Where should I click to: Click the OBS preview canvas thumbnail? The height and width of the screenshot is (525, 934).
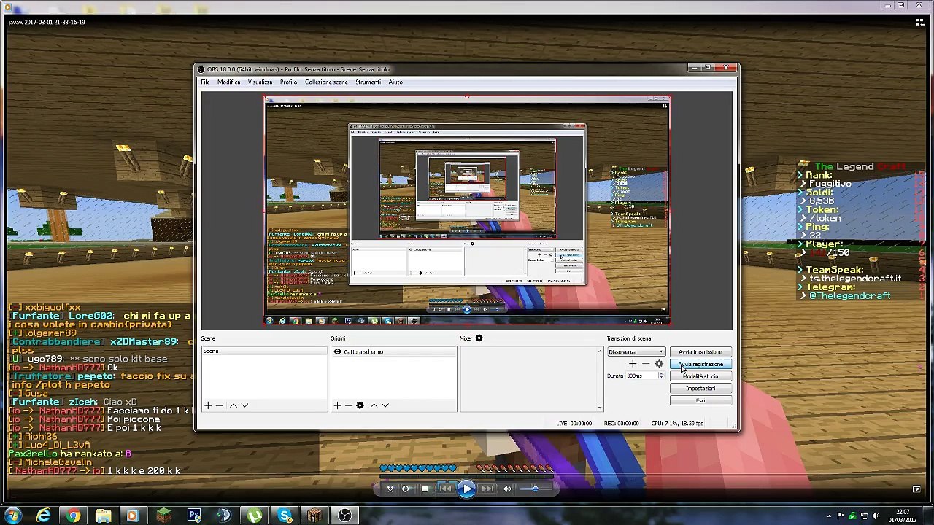click(x=467, y=211)
